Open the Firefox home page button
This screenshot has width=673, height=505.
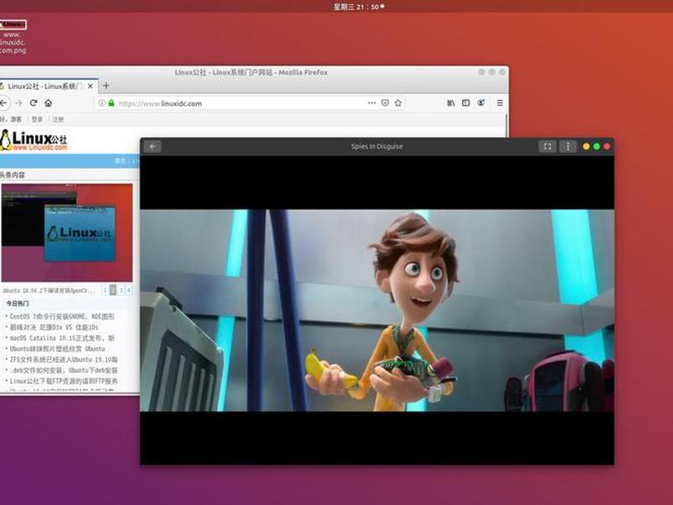click(x=49, y=103)
